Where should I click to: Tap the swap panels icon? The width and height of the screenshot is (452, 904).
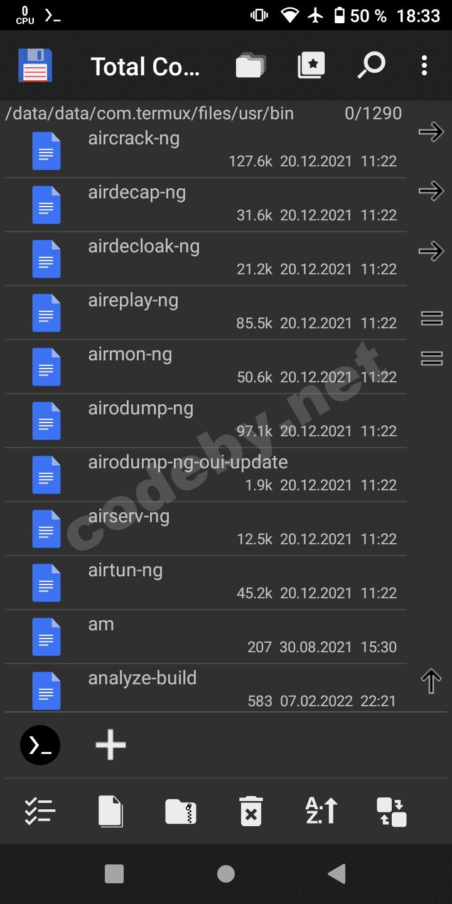click(392, 811)
